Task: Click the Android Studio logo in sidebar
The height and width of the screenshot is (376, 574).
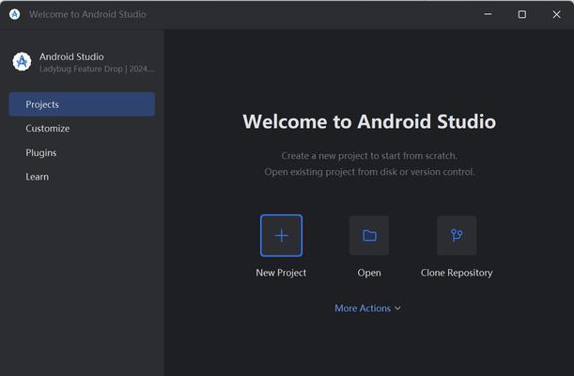Action: point(22,61)
